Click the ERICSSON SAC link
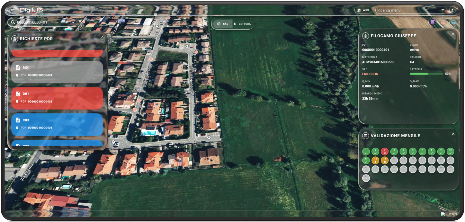This screenshot has width=465, height=222. click(x=370, y=74)
